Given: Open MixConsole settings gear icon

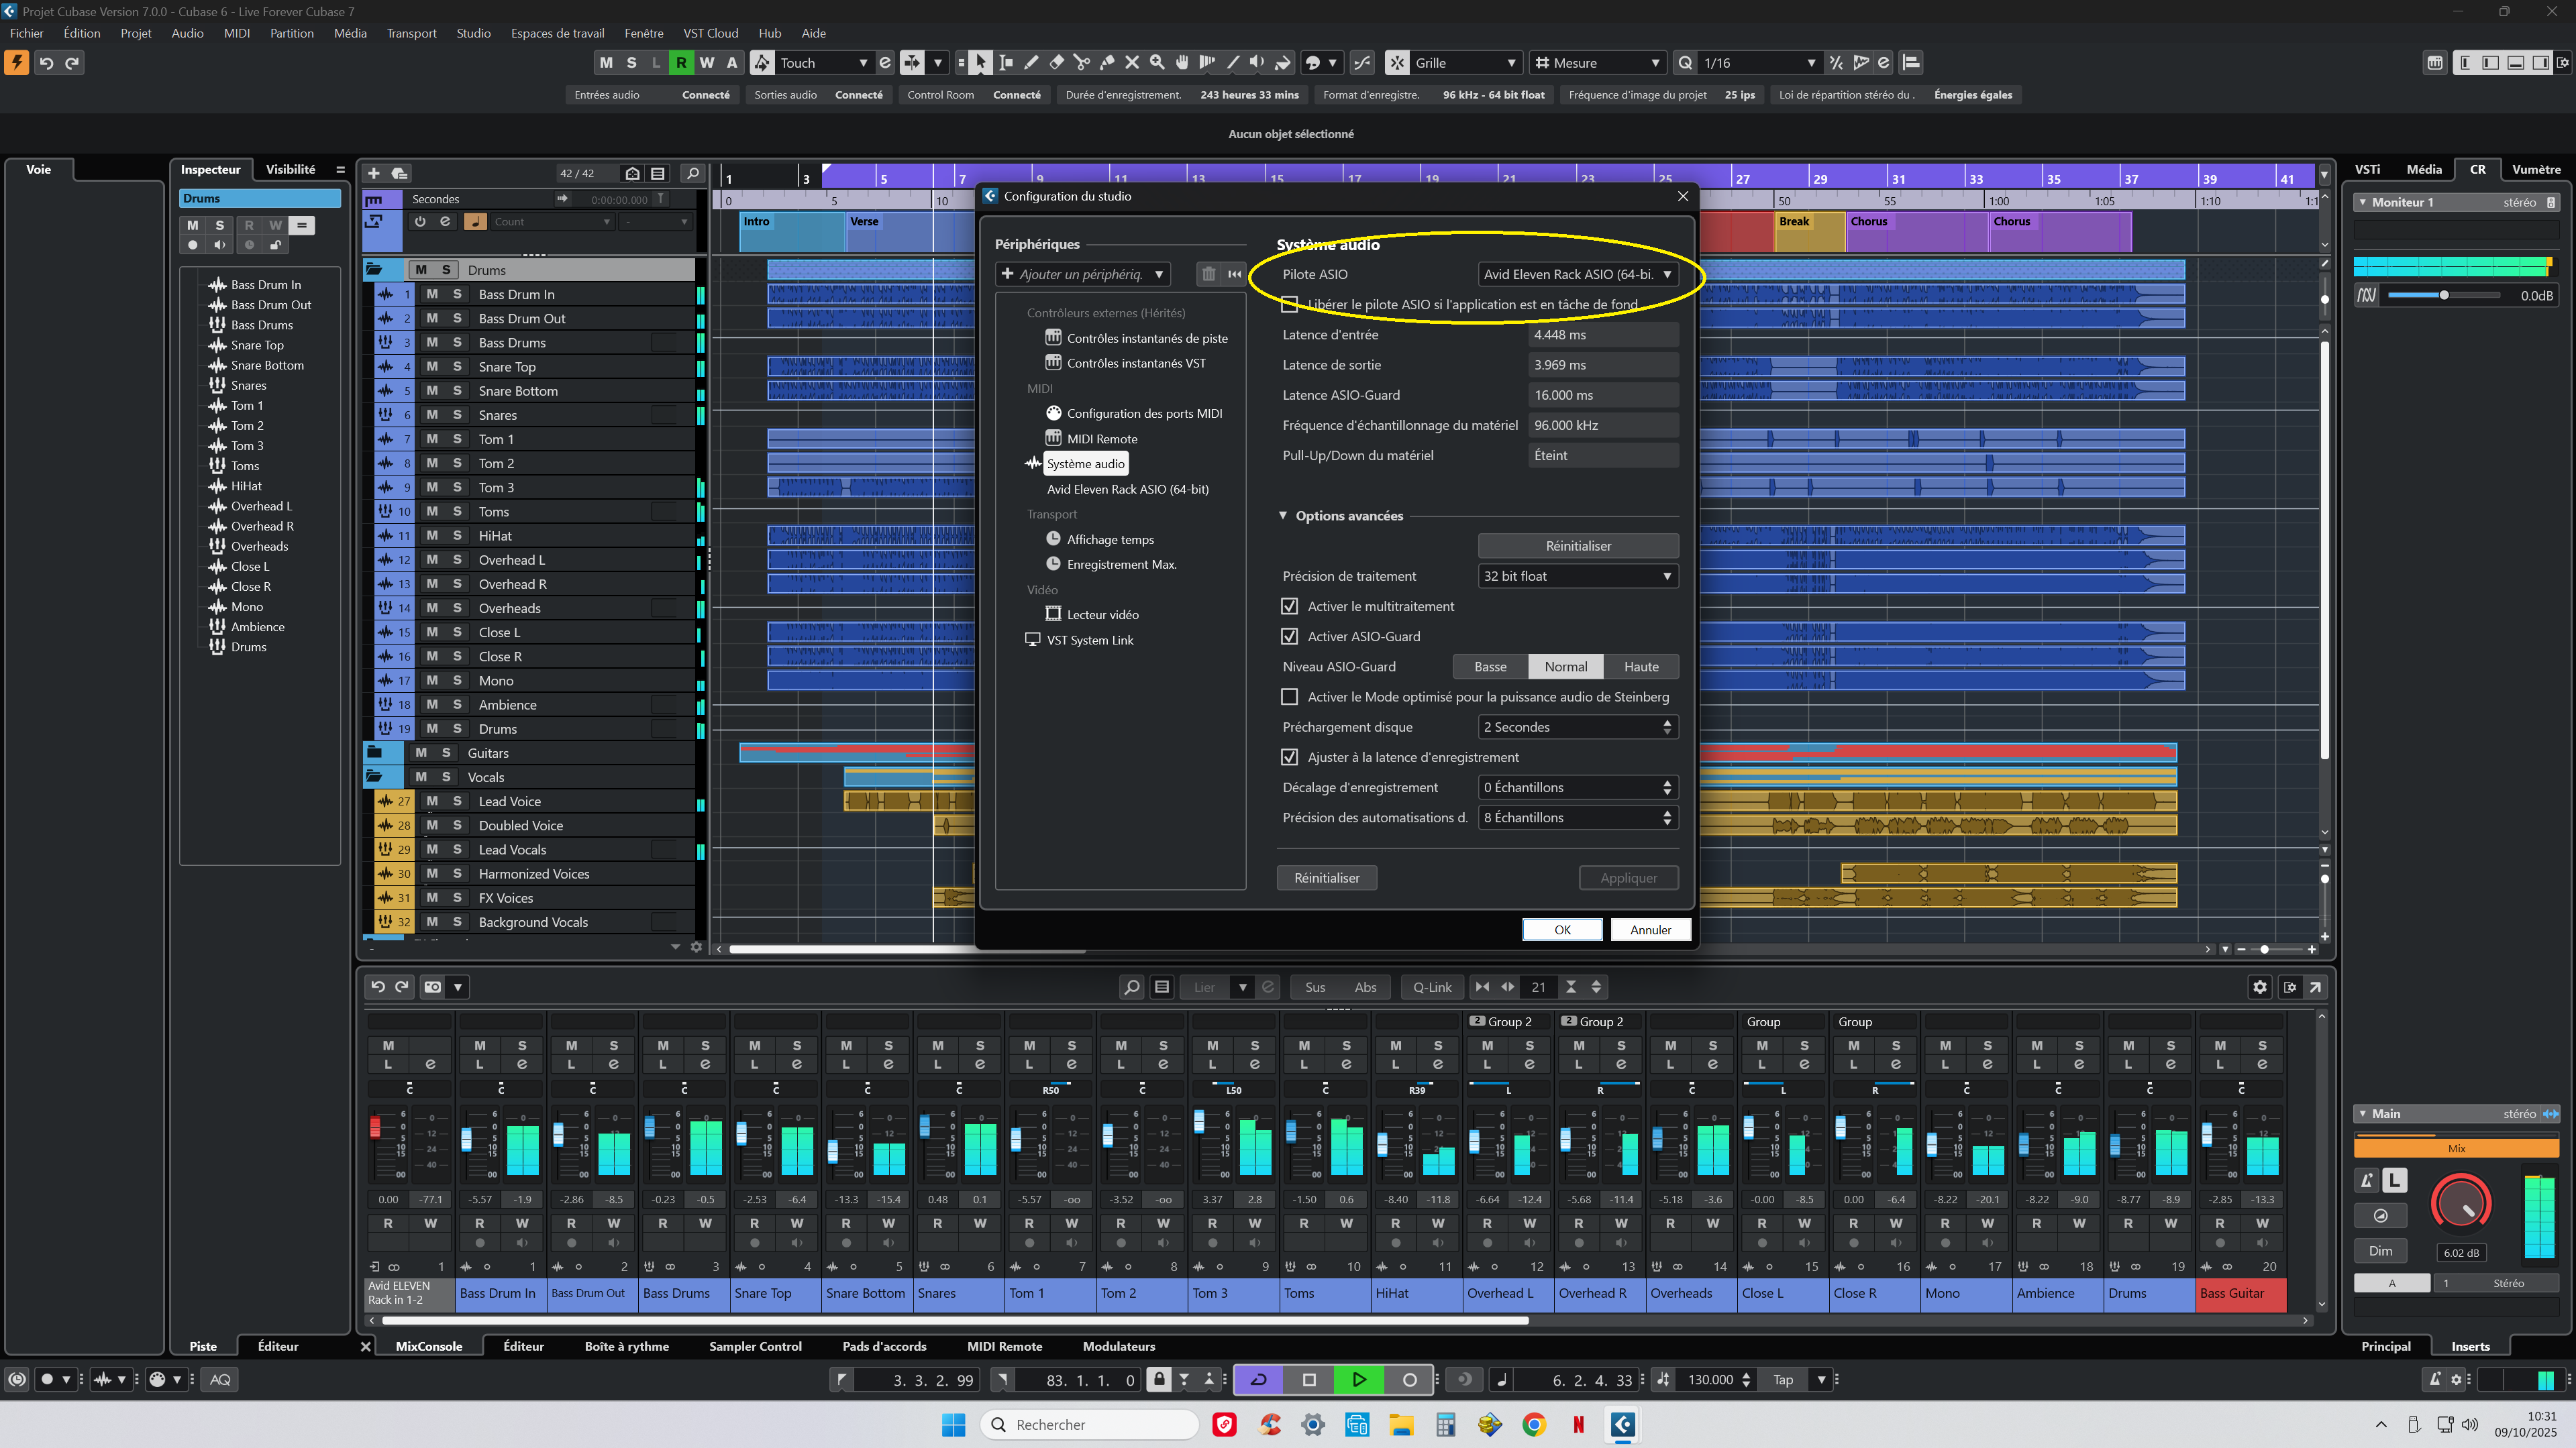Looking at the screenshot, I should point(2259,987).
